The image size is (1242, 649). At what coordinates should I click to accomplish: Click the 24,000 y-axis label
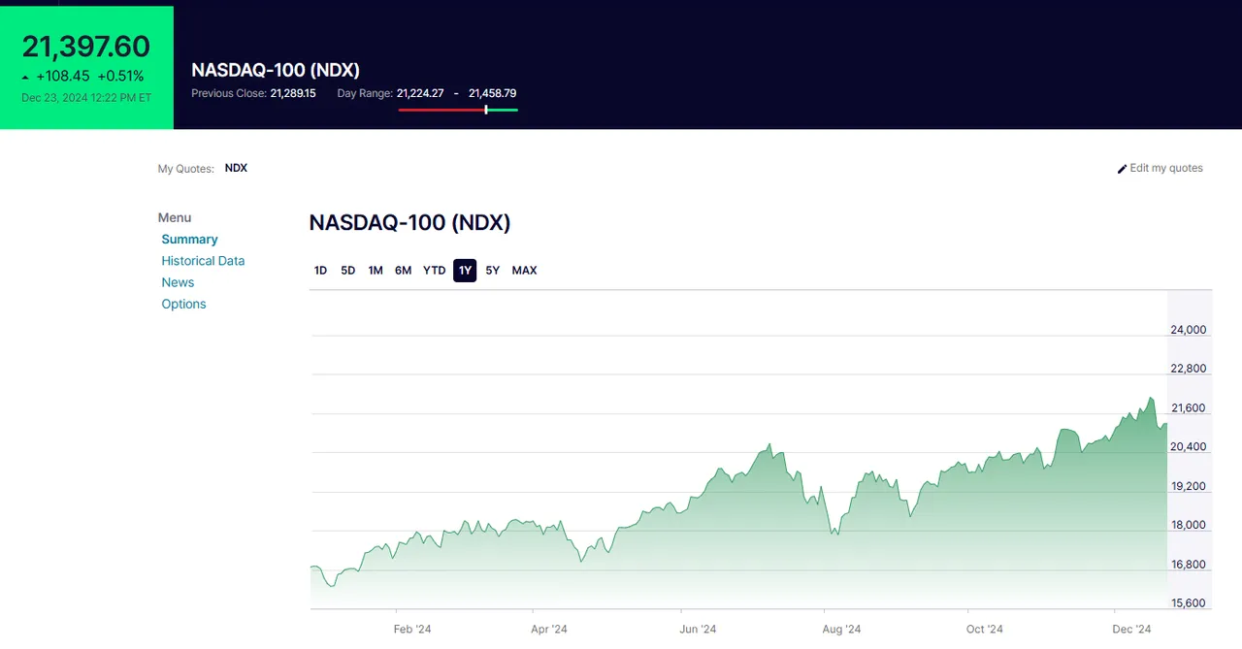point(1189,330)
